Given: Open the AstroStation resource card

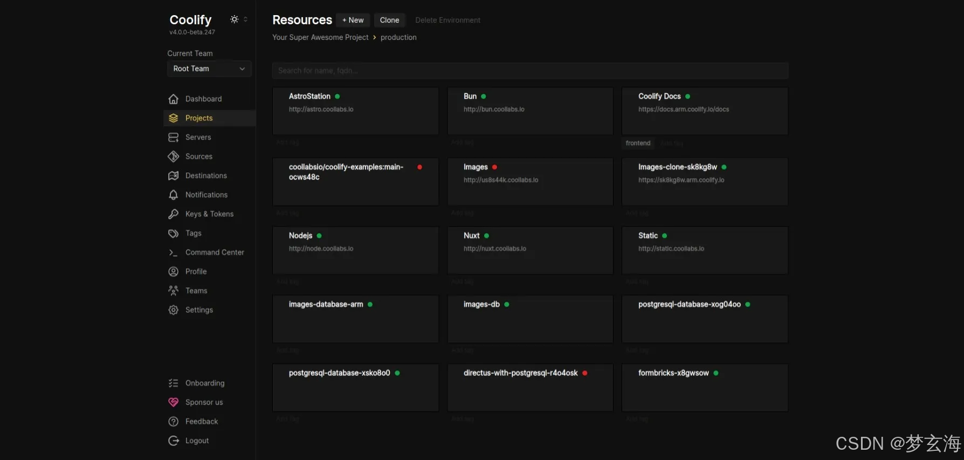Looking at the screenshot, I should click(355, 111).
